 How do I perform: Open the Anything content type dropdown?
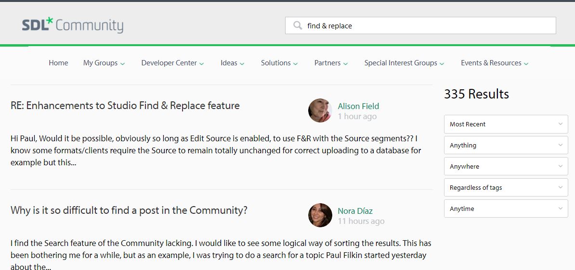tap(506, 145)
